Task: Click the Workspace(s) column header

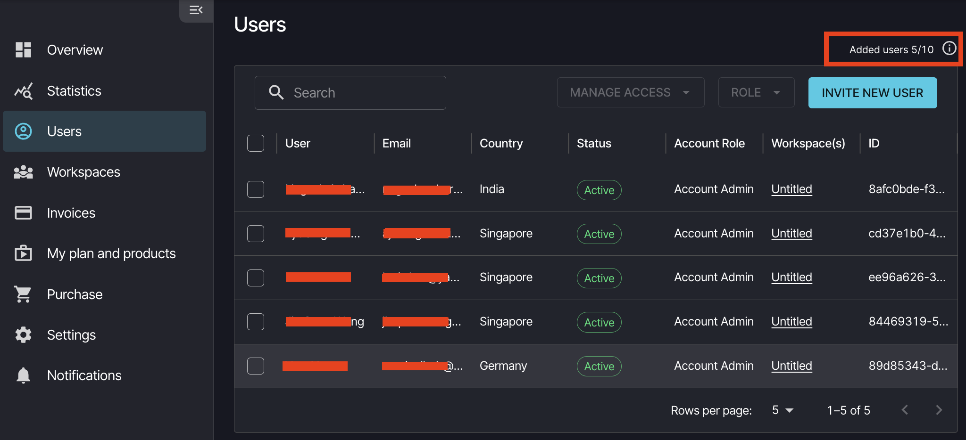Action: [x=808, y=143]
